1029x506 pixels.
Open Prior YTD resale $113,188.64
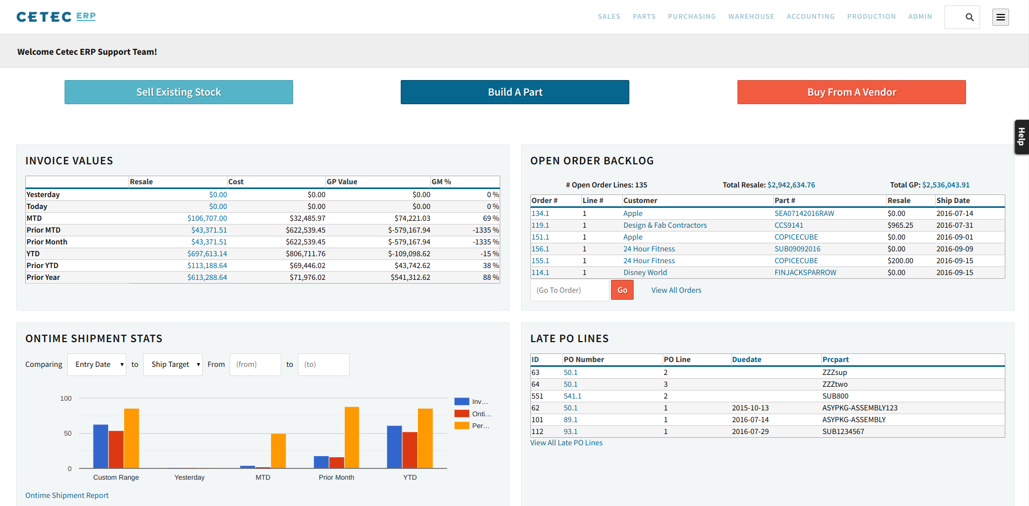207,265
